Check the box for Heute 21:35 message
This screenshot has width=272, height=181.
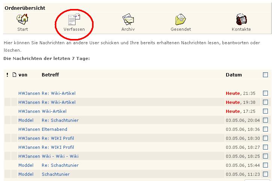click(x=266, y=93)
